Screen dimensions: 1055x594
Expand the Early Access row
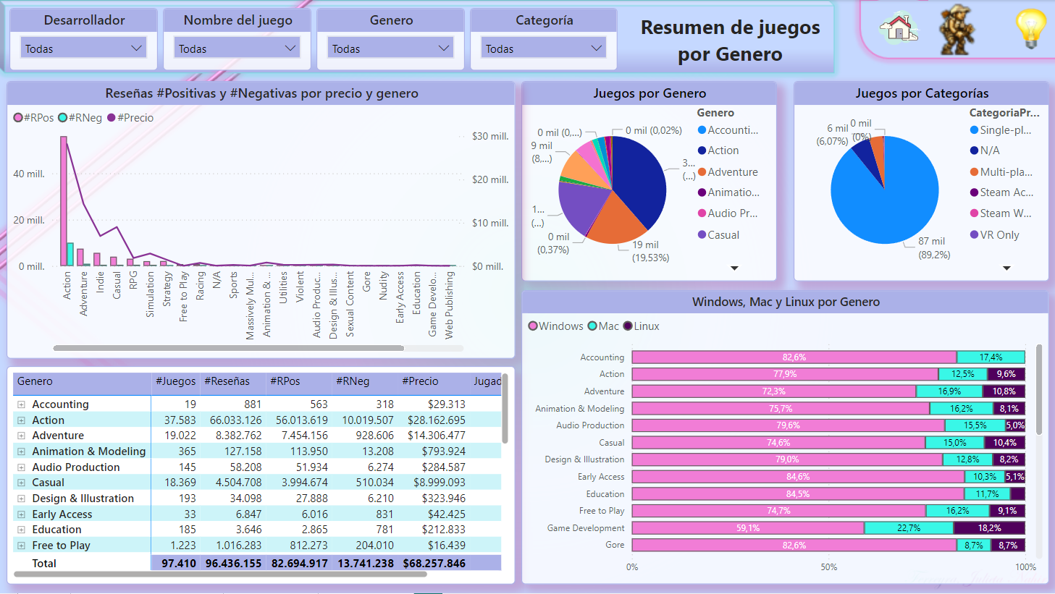[22, 514]
